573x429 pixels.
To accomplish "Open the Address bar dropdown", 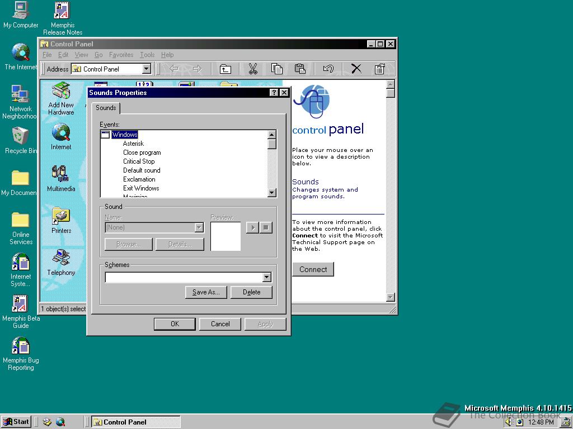I will coord(147,69).
